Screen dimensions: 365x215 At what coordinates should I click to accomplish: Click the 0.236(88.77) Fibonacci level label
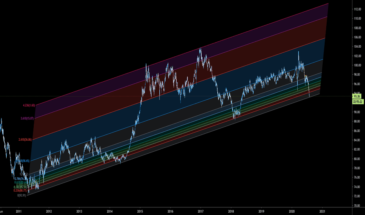click(20, 190)
